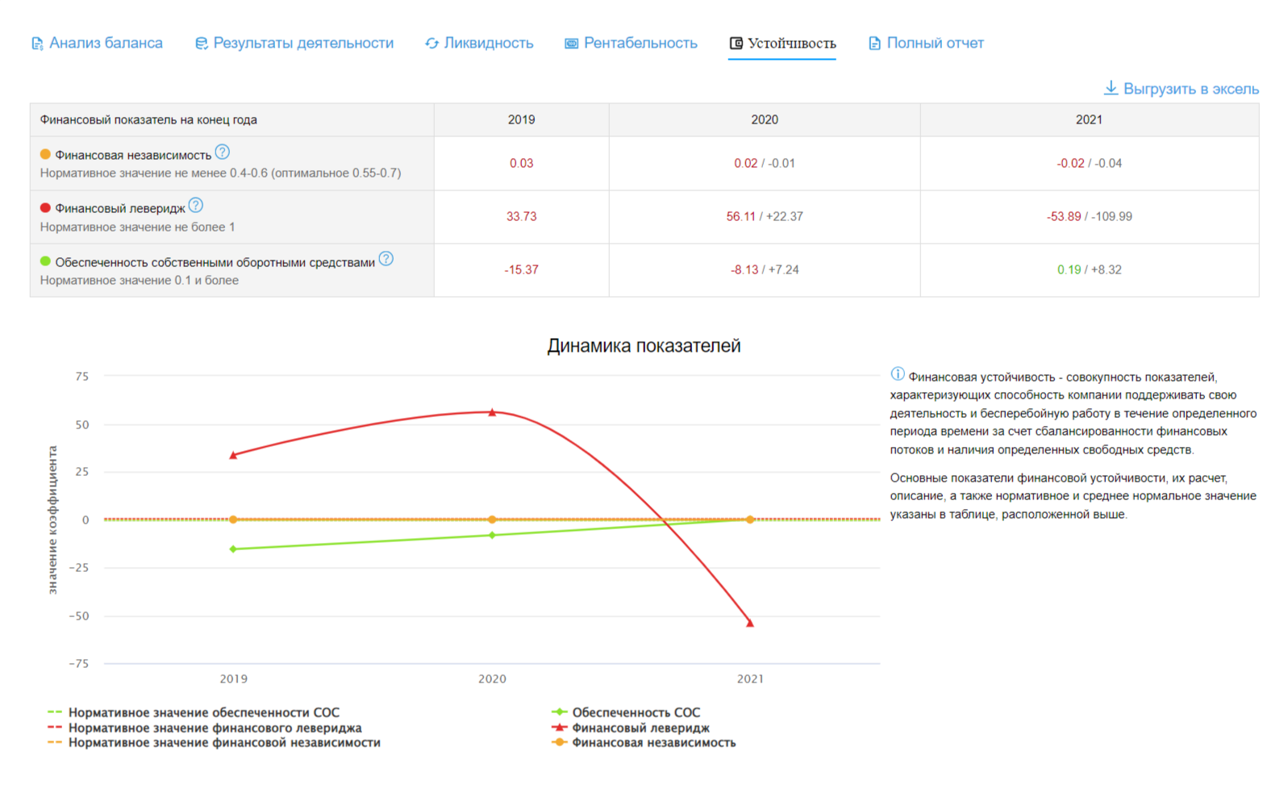Open the Результаты деятельности tab

pyautogui.click(x=302, y=44)
